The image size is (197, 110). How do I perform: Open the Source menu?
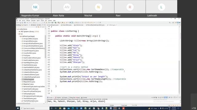click(24, 20)
